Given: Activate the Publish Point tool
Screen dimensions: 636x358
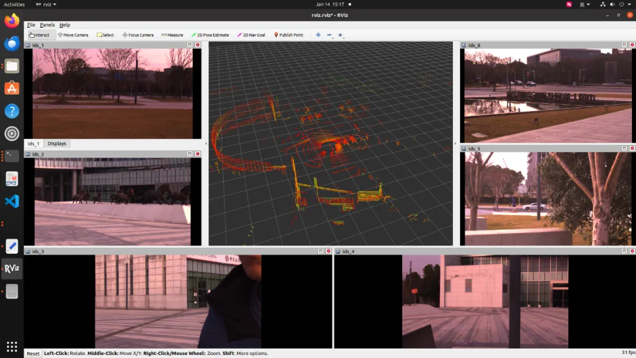Looking at the screenshot, I should pos(289,35).
